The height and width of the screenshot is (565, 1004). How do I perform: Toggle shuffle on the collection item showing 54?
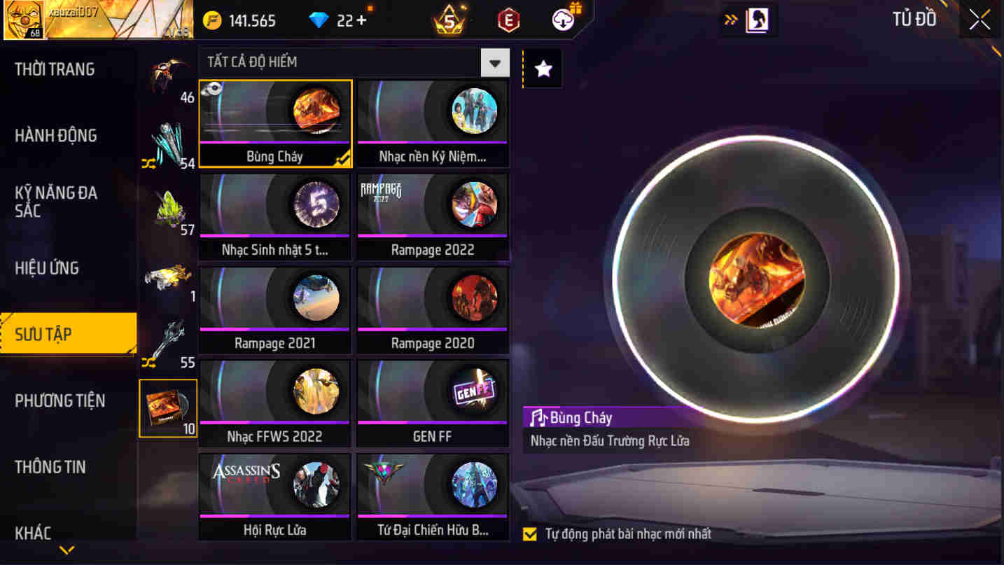(148, 163)
